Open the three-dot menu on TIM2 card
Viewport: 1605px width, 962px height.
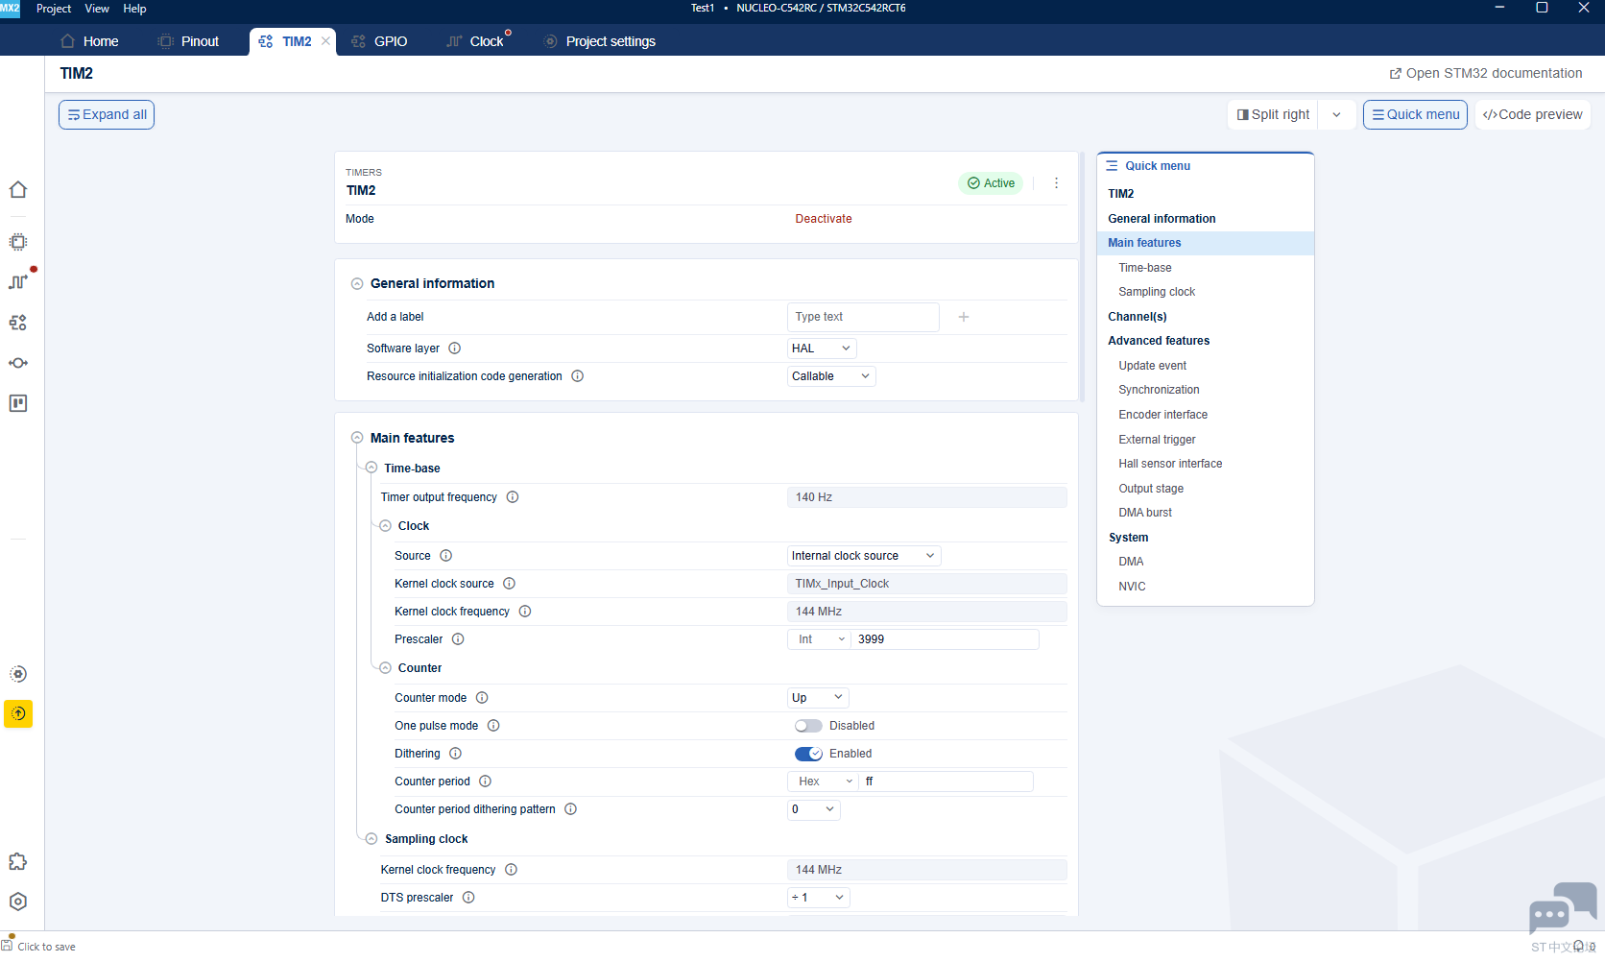1056,183
